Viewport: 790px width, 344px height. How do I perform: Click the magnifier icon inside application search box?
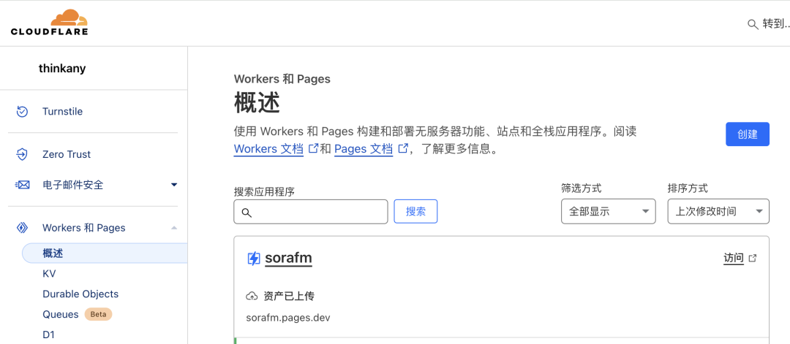(247, 213)
